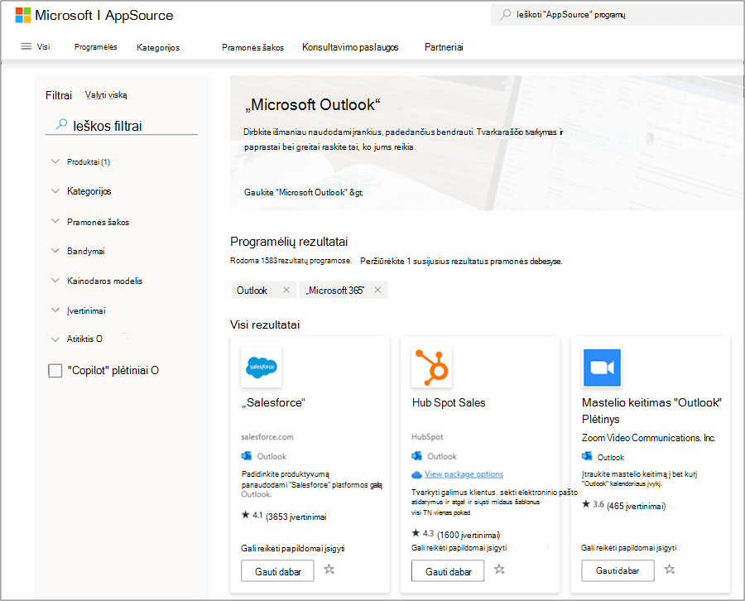Open Mastelio keitimas Outlook Plėtinys title
Viewport: 745px width, 601px height.
click(x=652, y=411)
